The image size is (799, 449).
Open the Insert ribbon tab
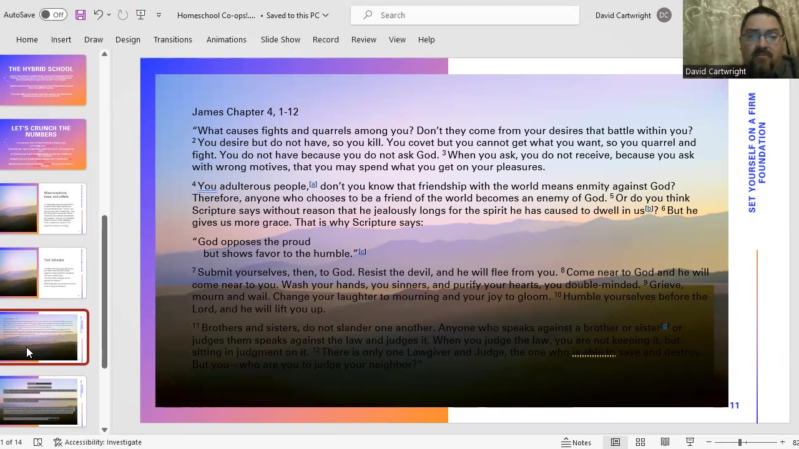click(61, 39)
